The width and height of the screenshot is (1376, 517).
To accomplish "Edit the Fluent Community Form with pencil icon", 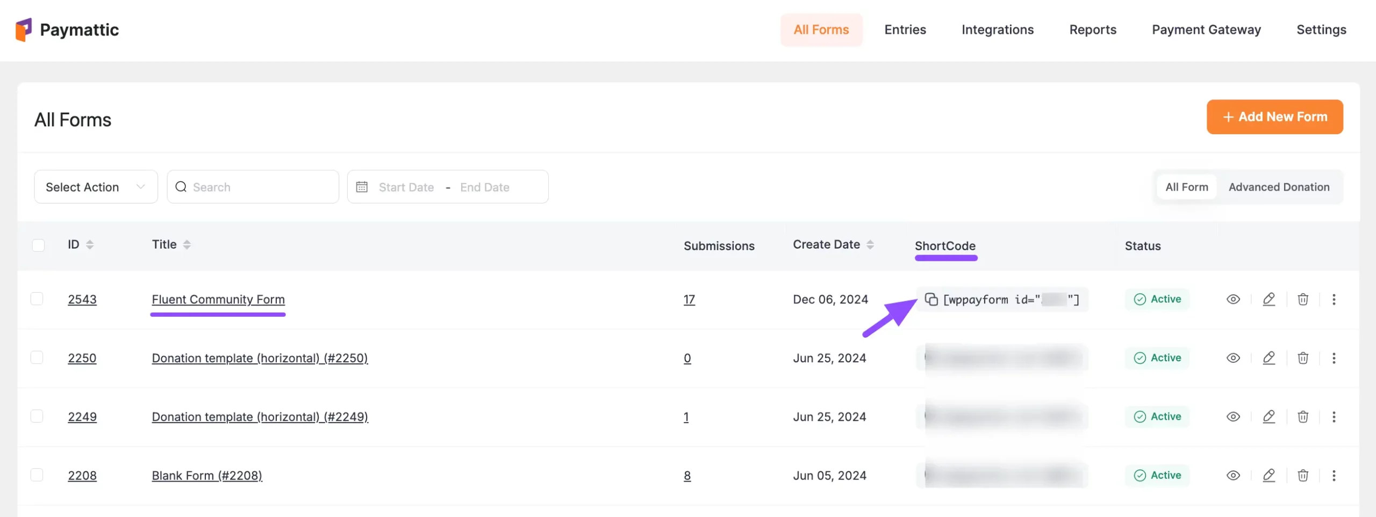I will (1269, 300).
